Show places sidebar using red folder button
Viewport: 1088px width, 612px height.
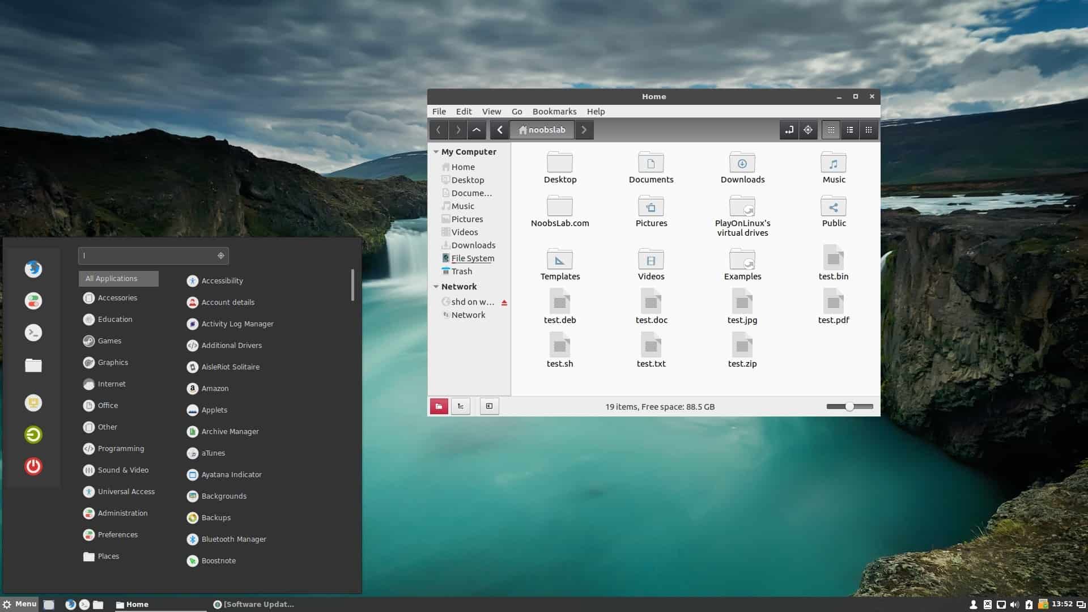(439, 406)
